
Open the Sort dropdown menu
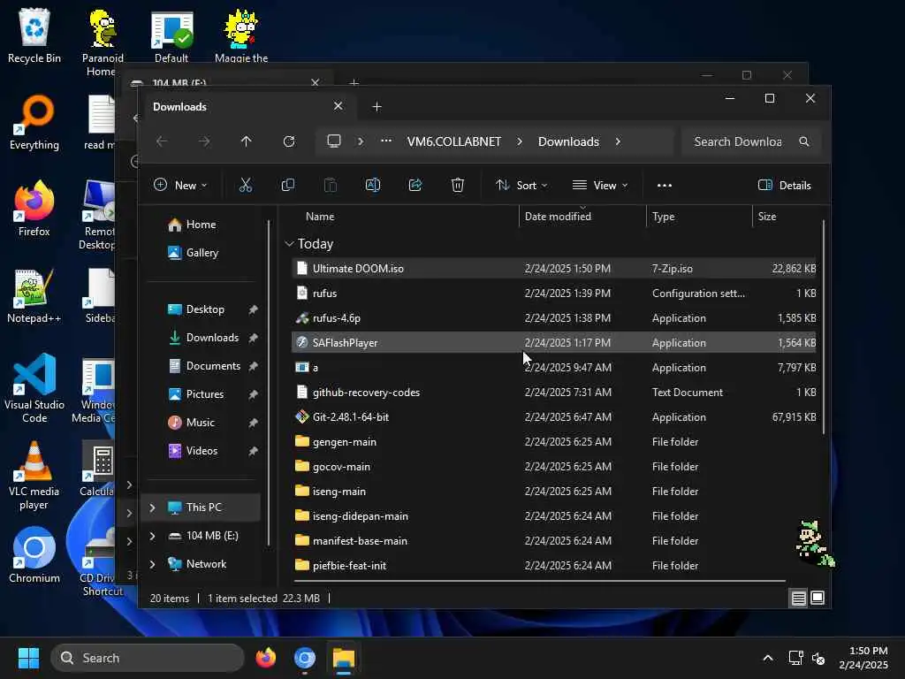(x=521, y=186)
